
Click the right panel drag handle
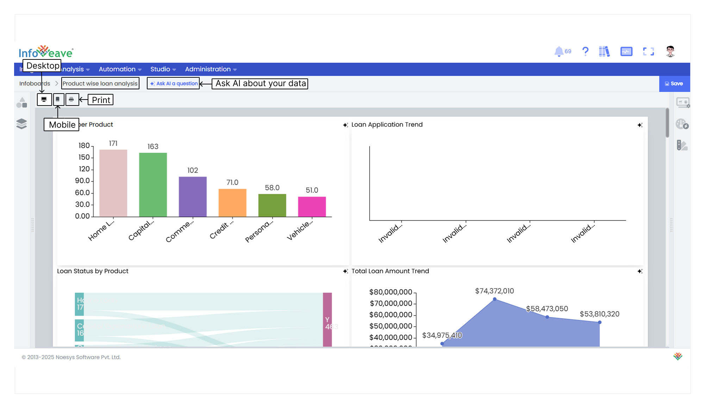671,225
